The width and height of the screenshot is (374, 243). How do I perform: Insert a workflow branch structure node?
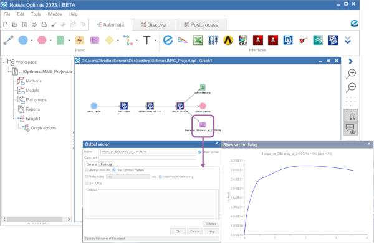pyautogui.click(x=128, y=40)
